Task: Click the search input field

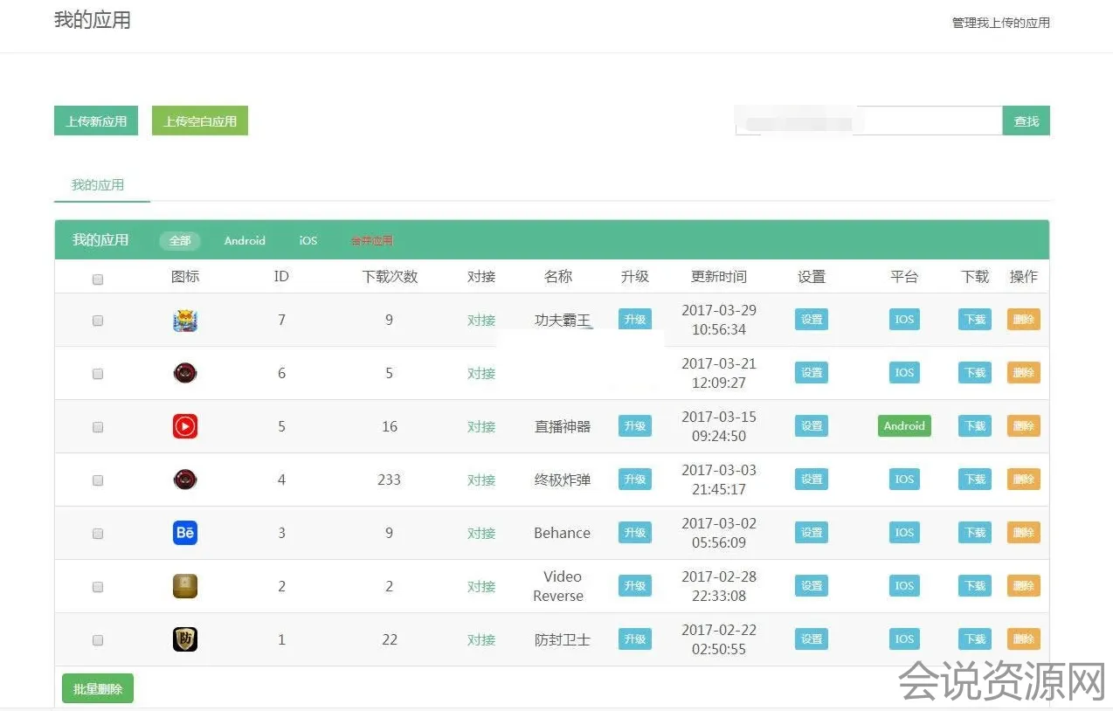Action: coord(868,121)
